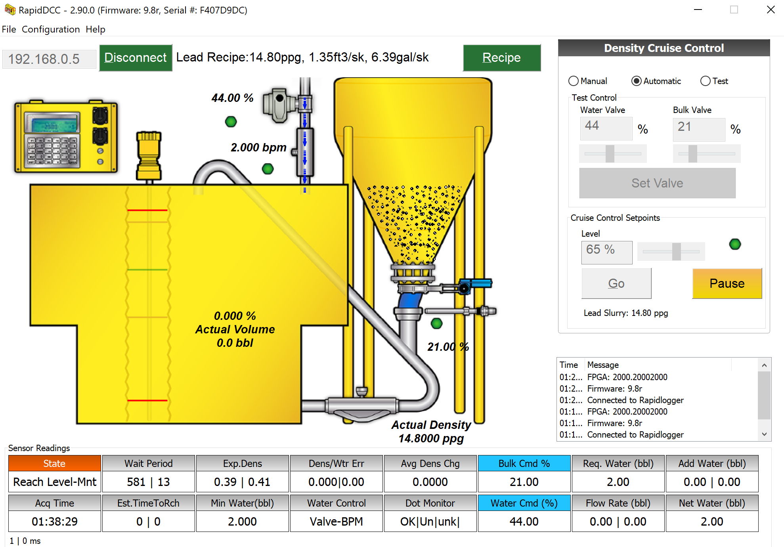
Task: Click the Lead Recipe description text
Action: 302,57
